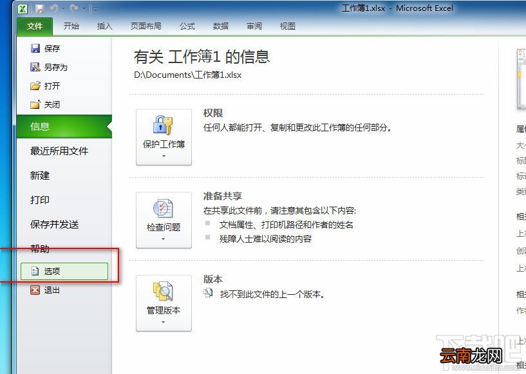Open the 最近所用文件 section

click(59, 151)
